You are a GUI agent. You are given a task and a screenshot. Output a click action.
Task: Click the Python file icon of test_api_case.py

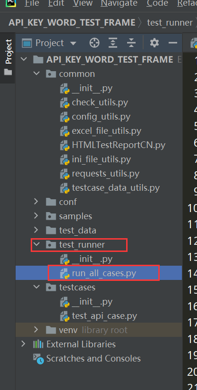pos(65,316)
